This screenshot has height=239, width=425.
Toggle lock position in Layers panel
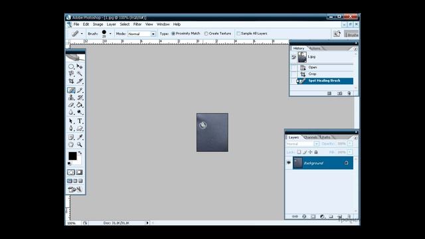tap(310, 152)
